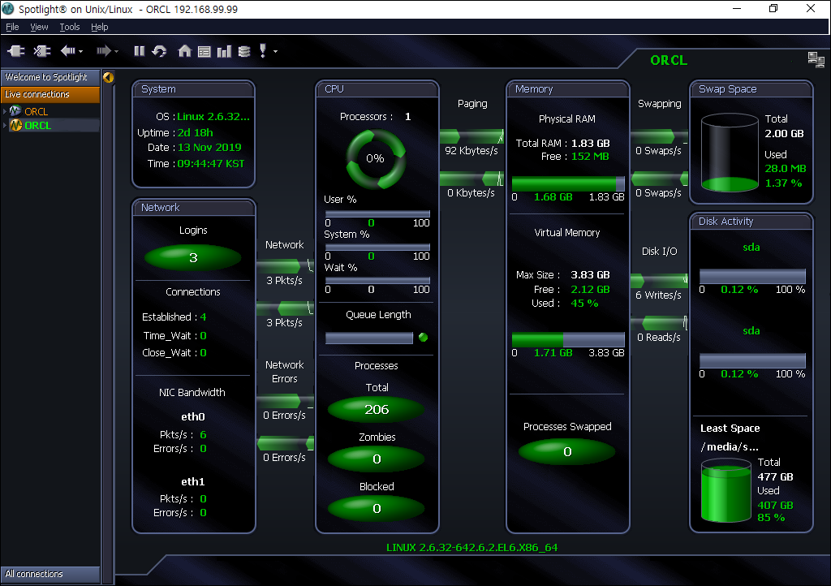
Task: Click the CPU usage 0% ring gauge
Action: [376, 158]
